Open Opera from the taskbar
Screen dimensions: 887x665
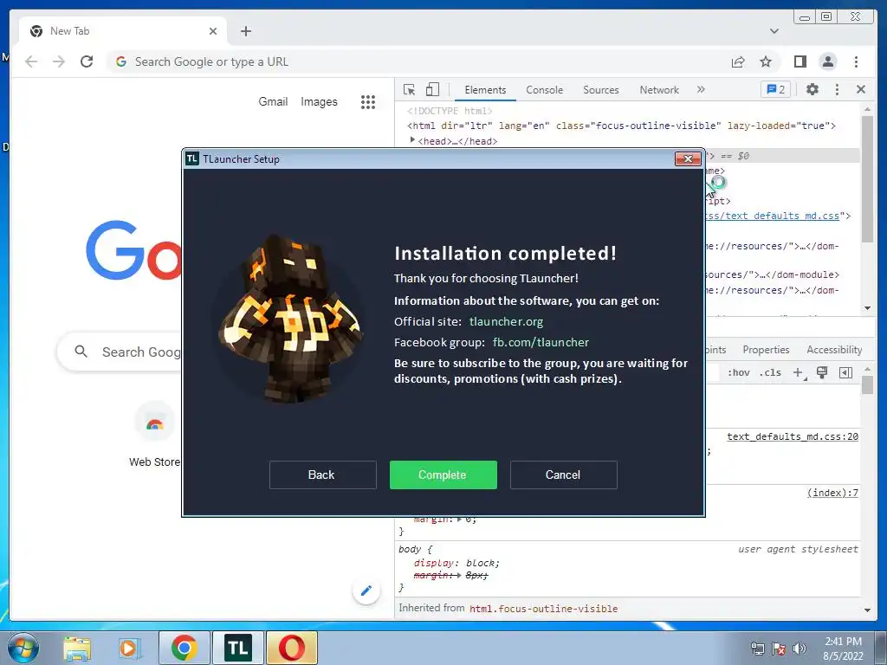pyautogui.click(x=291, y=648)
